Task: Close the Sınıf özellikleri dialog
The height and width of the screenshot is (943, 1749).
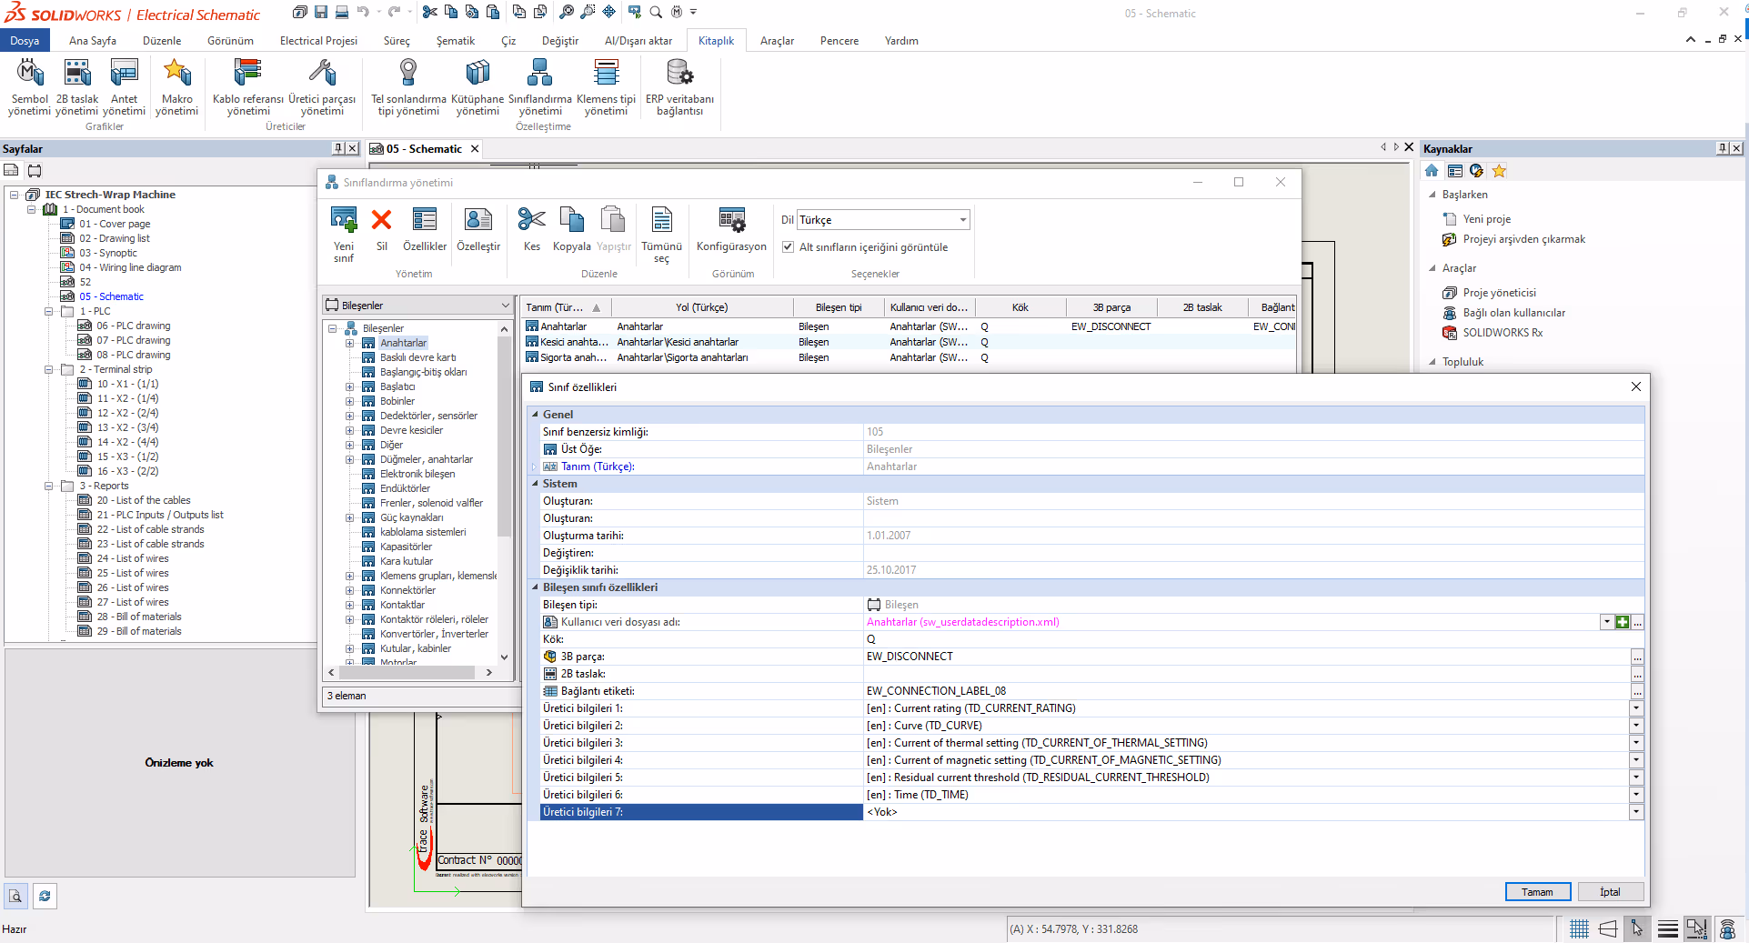Action: [x=1635, y=386]
